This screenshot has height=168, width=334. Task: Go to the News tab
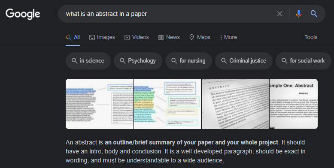pyautogui.click(x=169, y=37)
